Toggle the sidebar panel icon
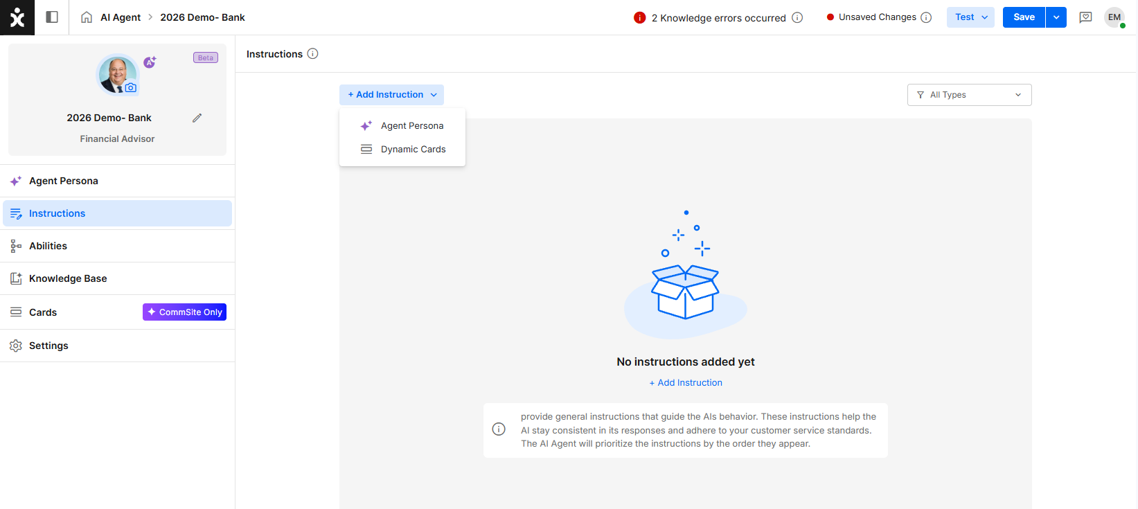 [x=52, y=17]
